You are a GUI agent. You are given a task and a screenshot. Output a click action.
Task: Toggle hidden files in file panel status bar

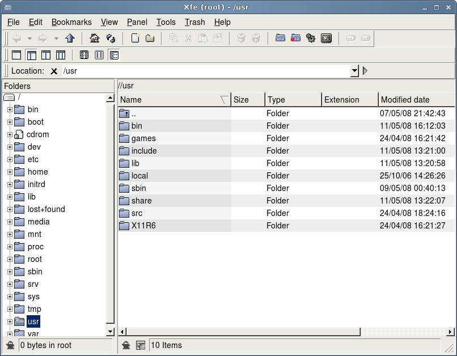click(x=126, y=345)
